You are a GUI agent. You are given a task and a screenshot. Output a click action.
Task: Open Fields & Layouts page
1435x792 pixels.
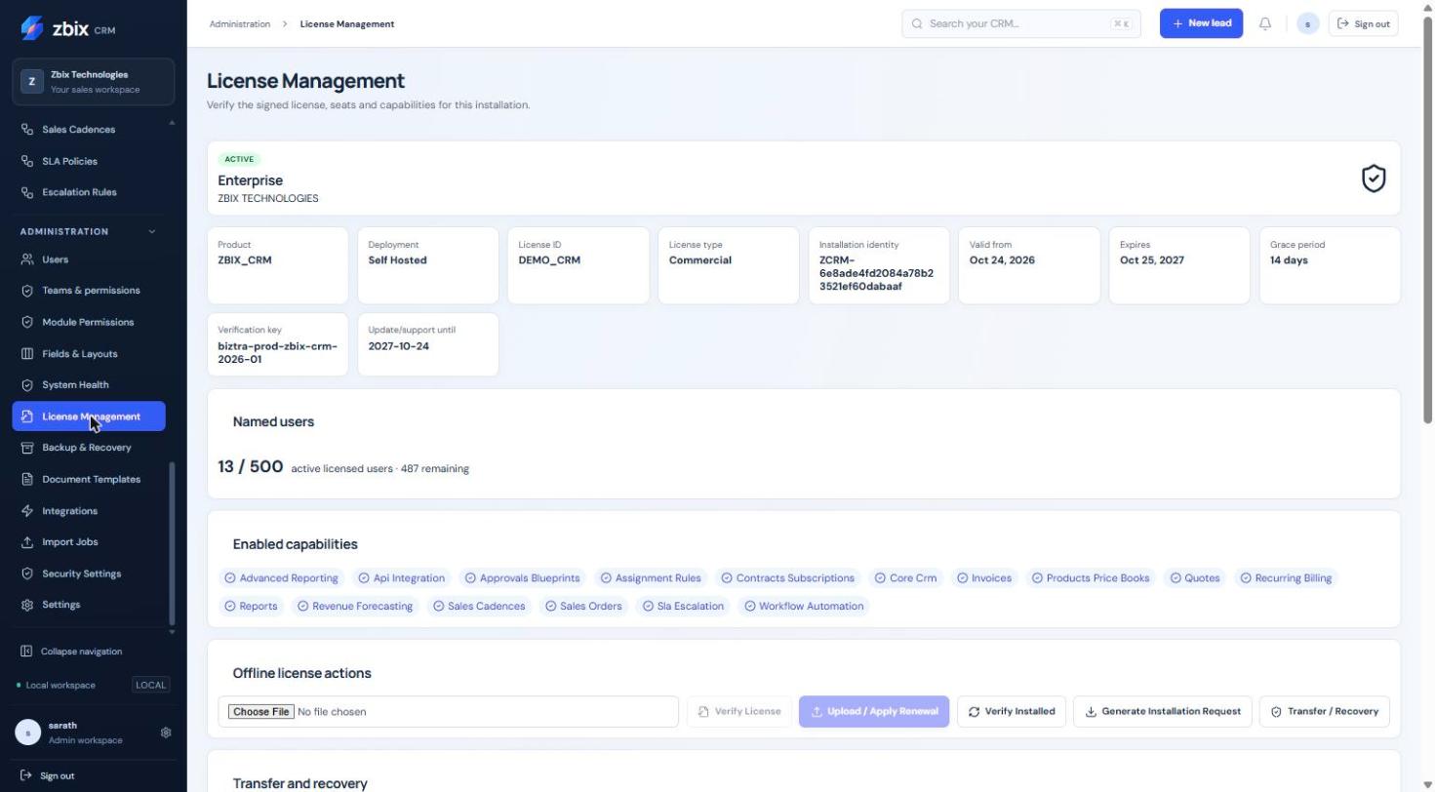(x=89, y=354)
